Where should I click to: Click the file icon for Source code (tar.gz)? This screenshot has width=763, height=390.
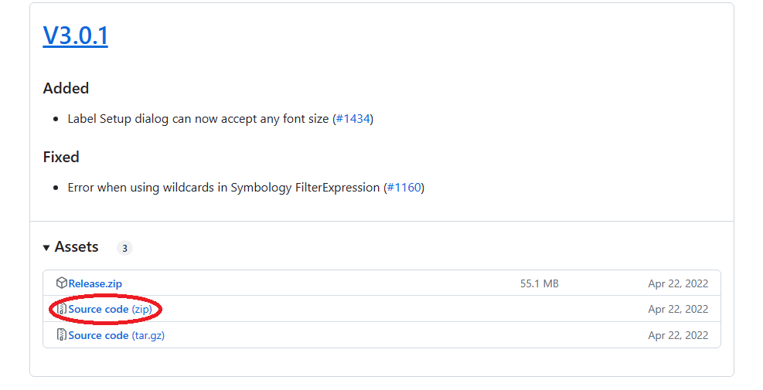click(62, 335)
